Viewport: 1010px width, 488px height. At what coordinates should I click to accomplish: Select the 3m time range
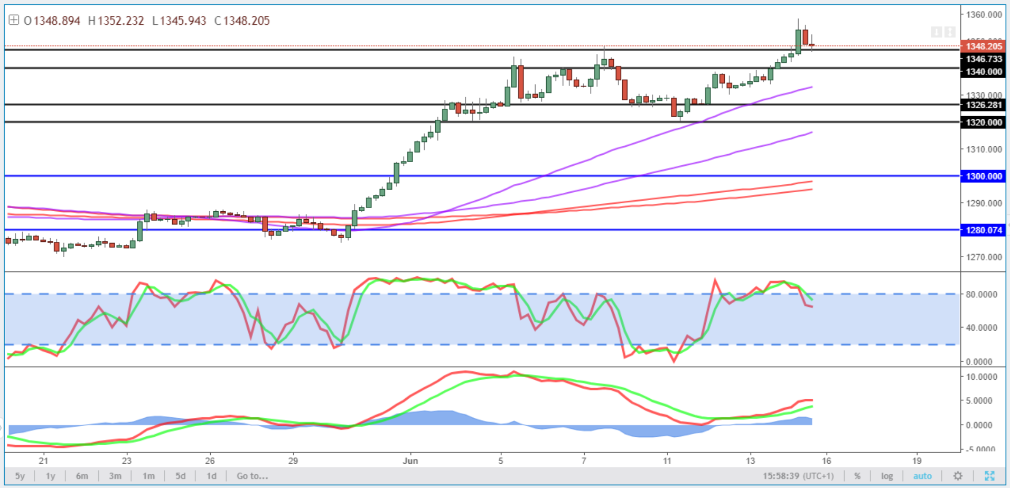tap(115, 476)
